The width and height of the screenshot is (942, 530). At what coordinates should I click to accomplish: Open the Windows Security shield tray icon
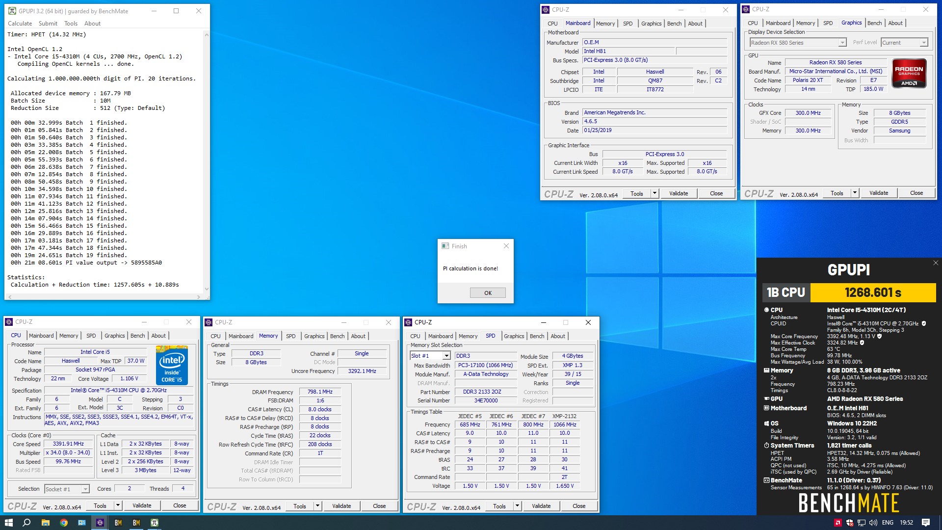pos(850,523)
